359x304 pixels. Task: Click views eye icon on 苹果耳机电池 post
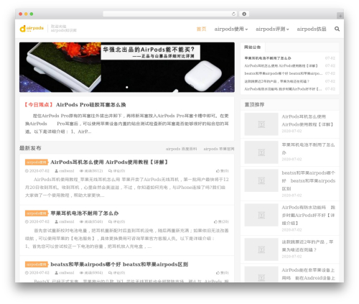pyautogui.click(x=81, y=221)
